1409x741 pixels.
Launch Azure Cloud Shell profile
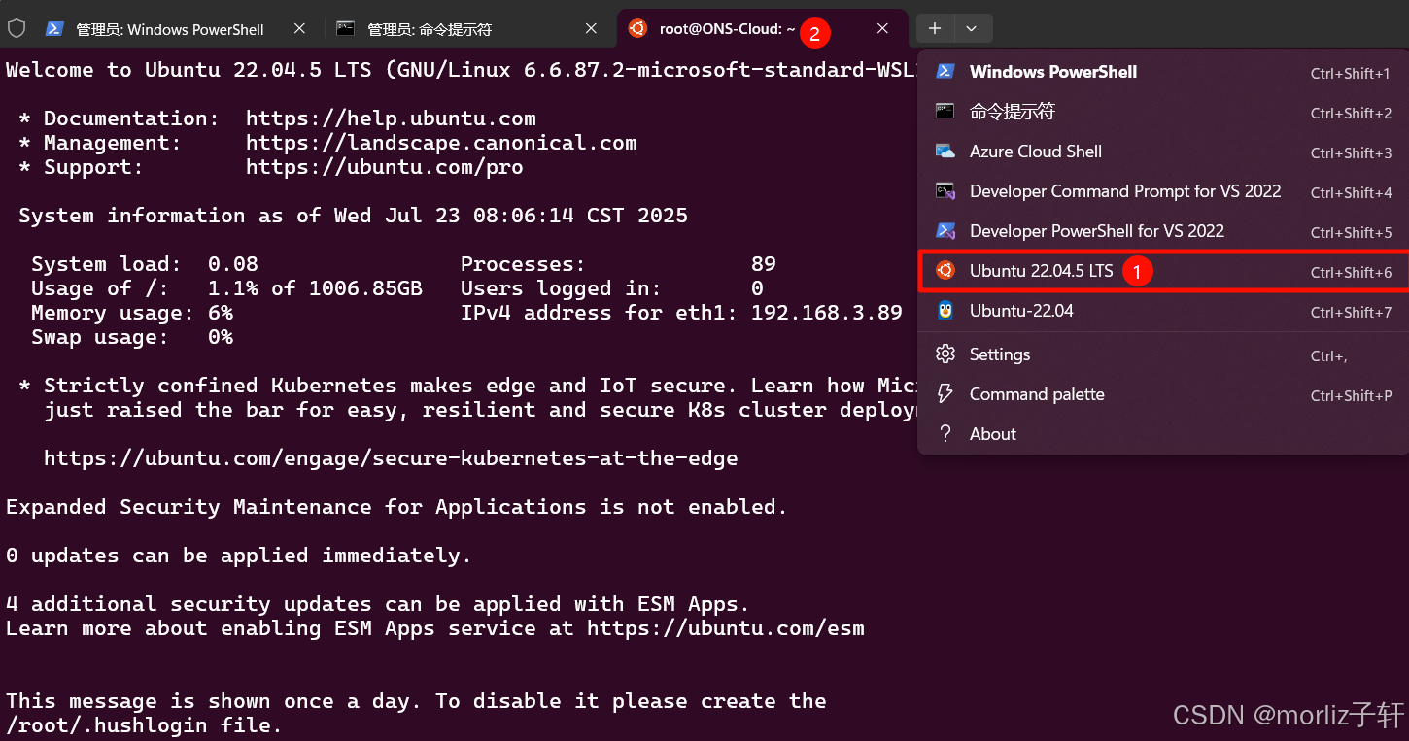(x=1163, y=152)
